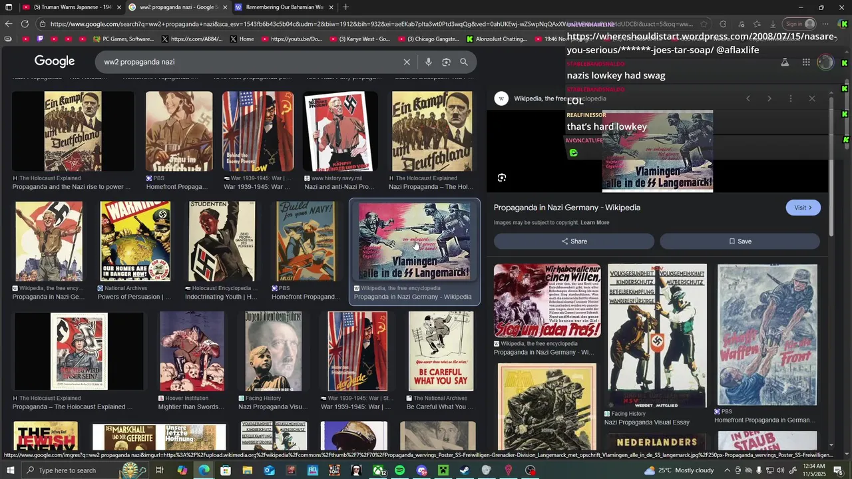The width and height of the screenshot is (852, 479).
Task: Share the selected image
Action: [x=574, y=241]
